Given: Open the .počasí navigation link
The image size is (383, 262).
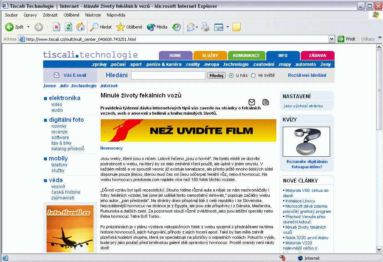Looking at the screenshot, I should tap(118, 64).
